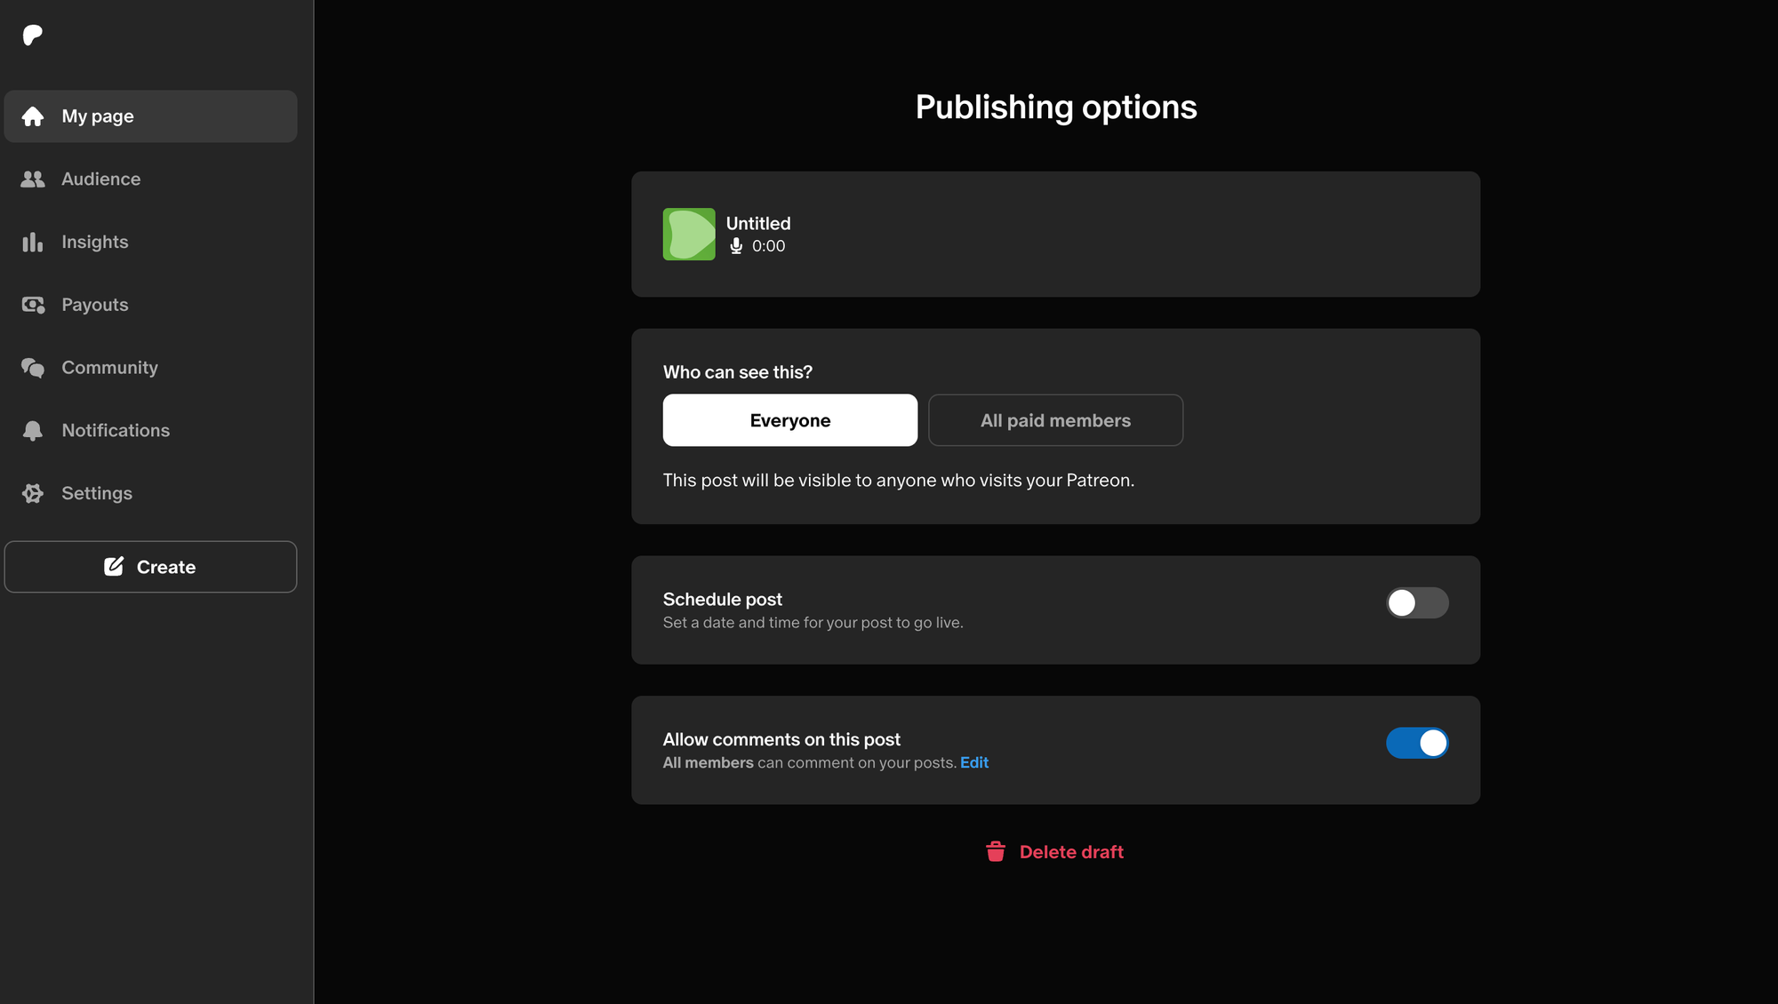Select Everyone visibility option
The image size is (1778, 1004).
(x=789, y=420)
